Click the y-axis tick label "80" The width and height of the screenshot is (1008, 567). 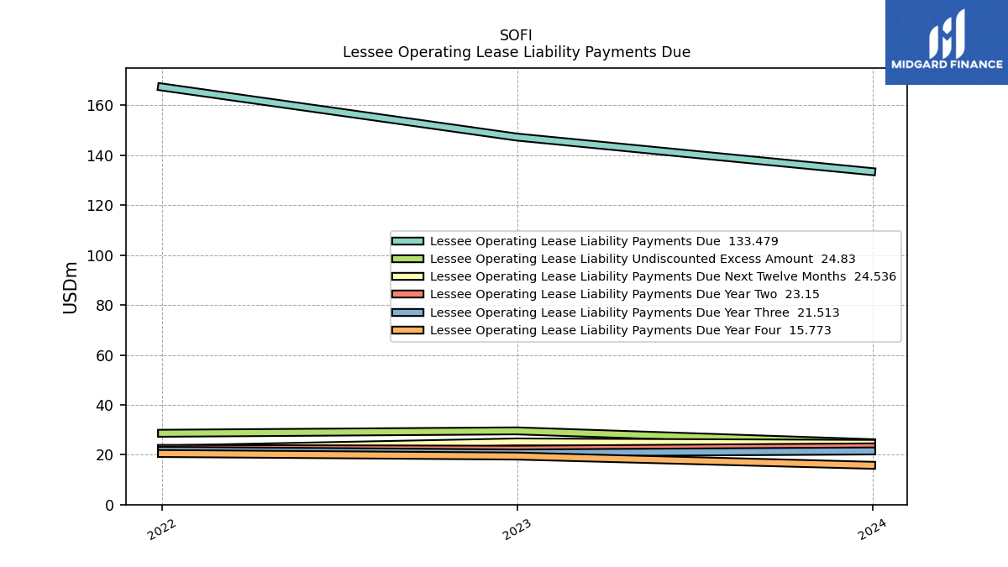(105, 306)
